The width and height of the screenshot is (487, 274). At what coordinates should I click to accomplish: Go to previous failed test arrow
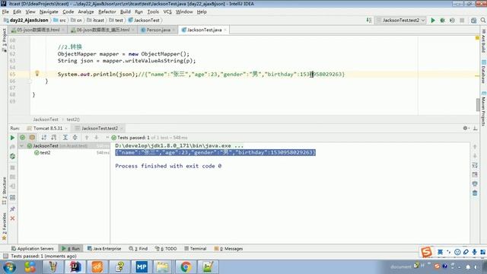(x=87, y=137)
